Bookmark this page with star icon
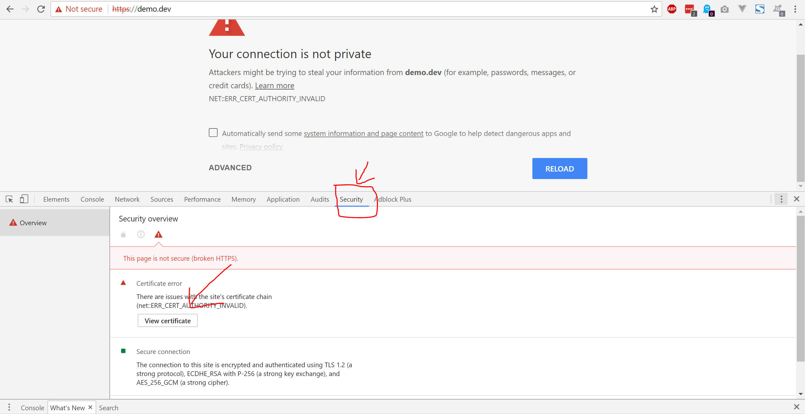 [x=654, y=9]
